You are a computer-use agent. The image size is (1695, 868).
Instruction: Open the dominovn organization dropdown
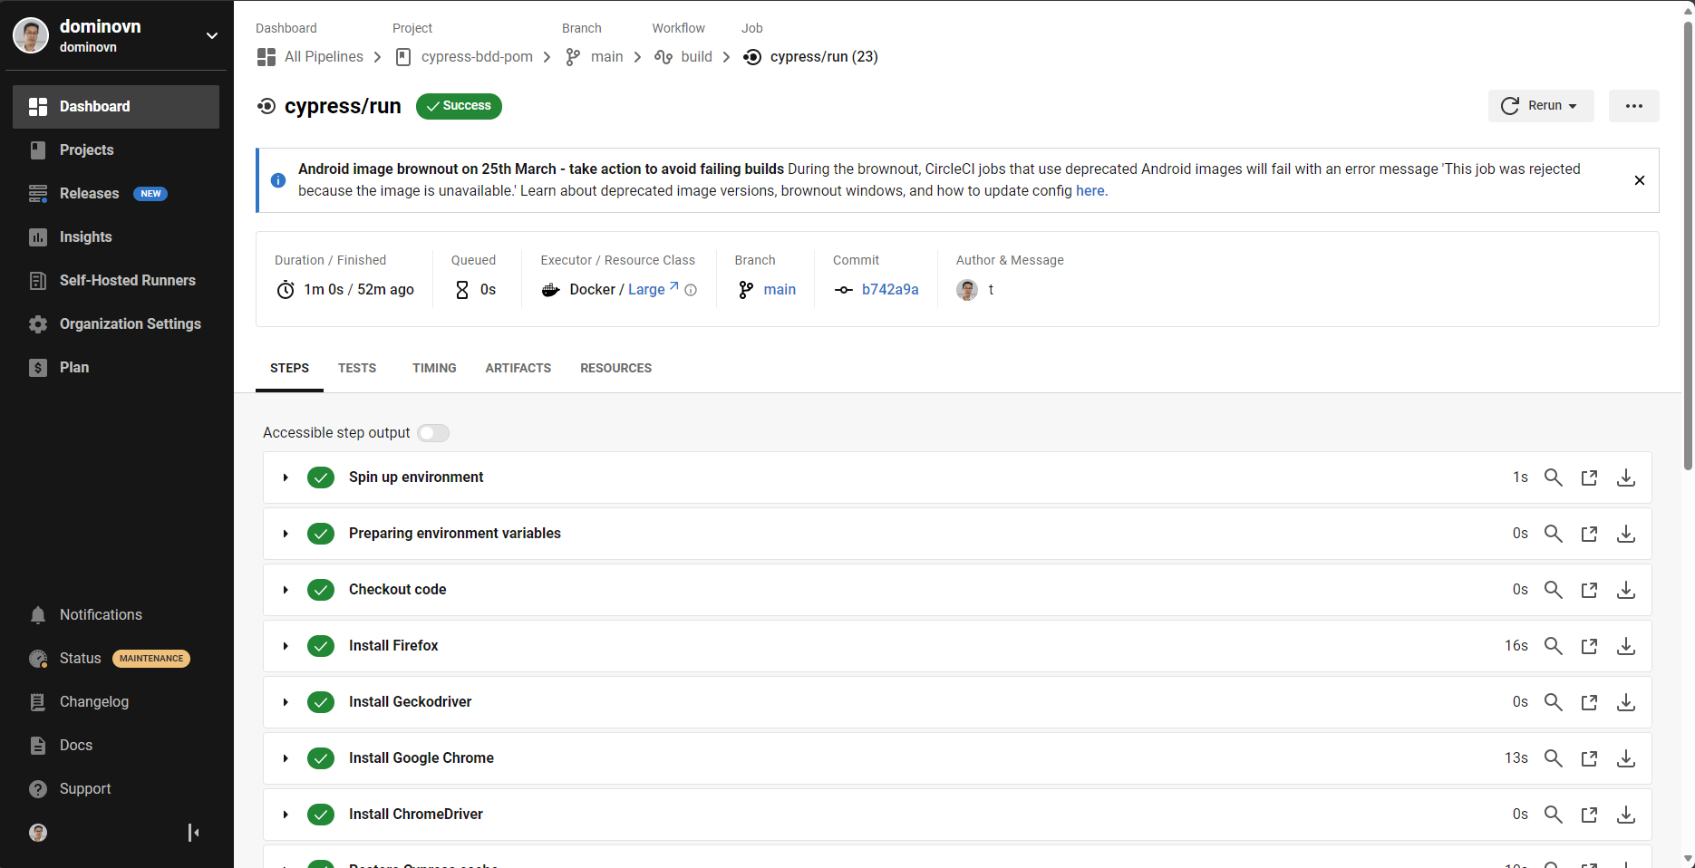point(211,35)
